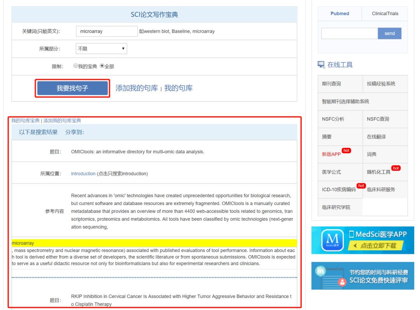Select the 我的宝典 radio button
The image size is (420, 310).
75,66
